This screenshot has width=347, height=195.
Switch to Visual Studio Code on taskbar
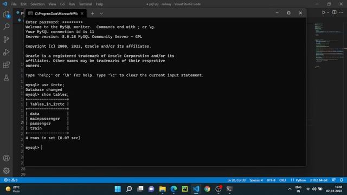[x=196, y=189]
